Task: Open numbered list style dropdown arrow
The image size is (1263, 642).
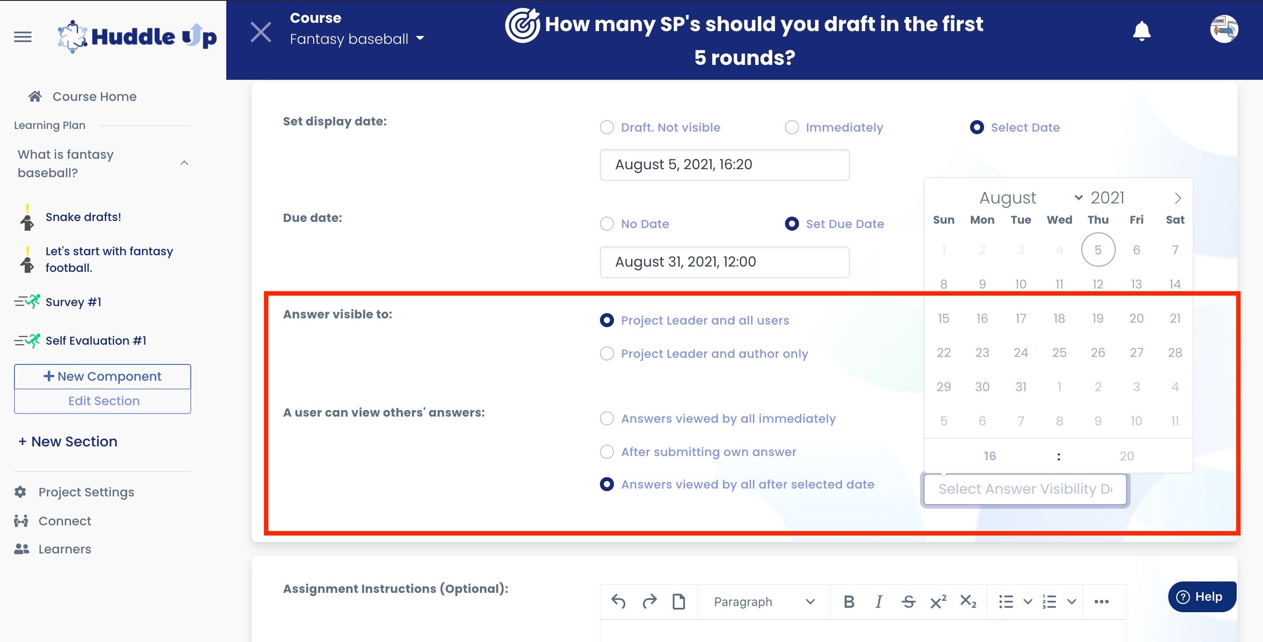Action: [x=1071, y=601]
